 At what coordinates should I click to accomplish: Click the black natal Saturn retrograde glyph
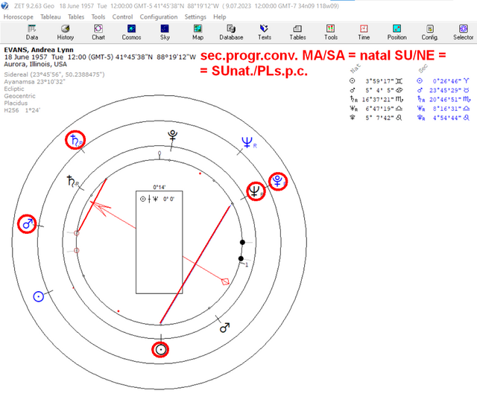point(72,182)
